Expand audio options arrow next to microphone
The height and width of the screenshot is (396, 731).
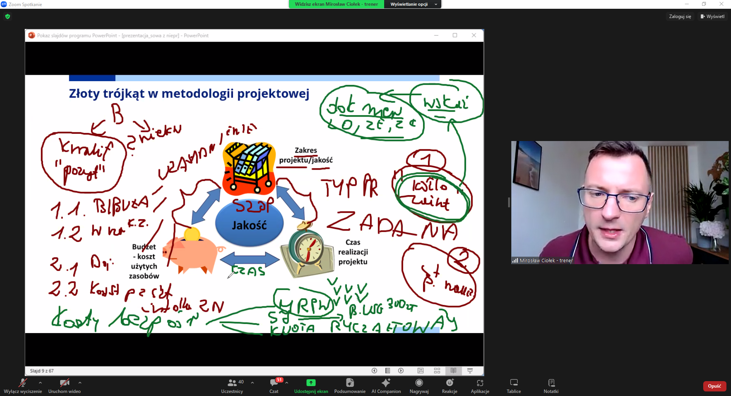pos(40,382)
